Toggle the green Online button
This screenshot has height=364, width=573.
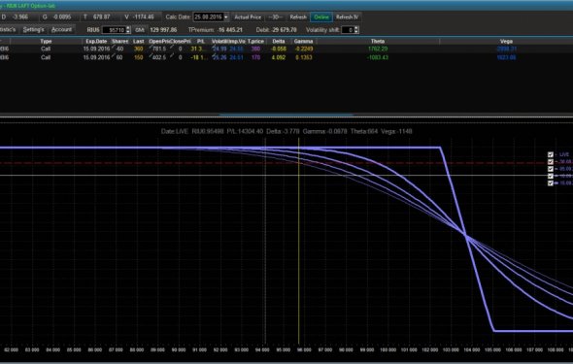[x=321, y=17]
